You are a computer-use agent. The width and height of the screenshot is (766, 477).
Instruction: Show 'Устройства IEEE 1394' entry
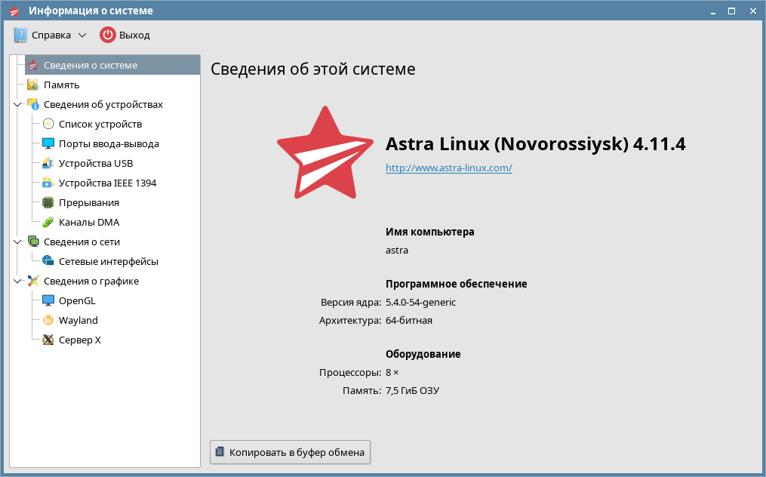pos(107,183)
